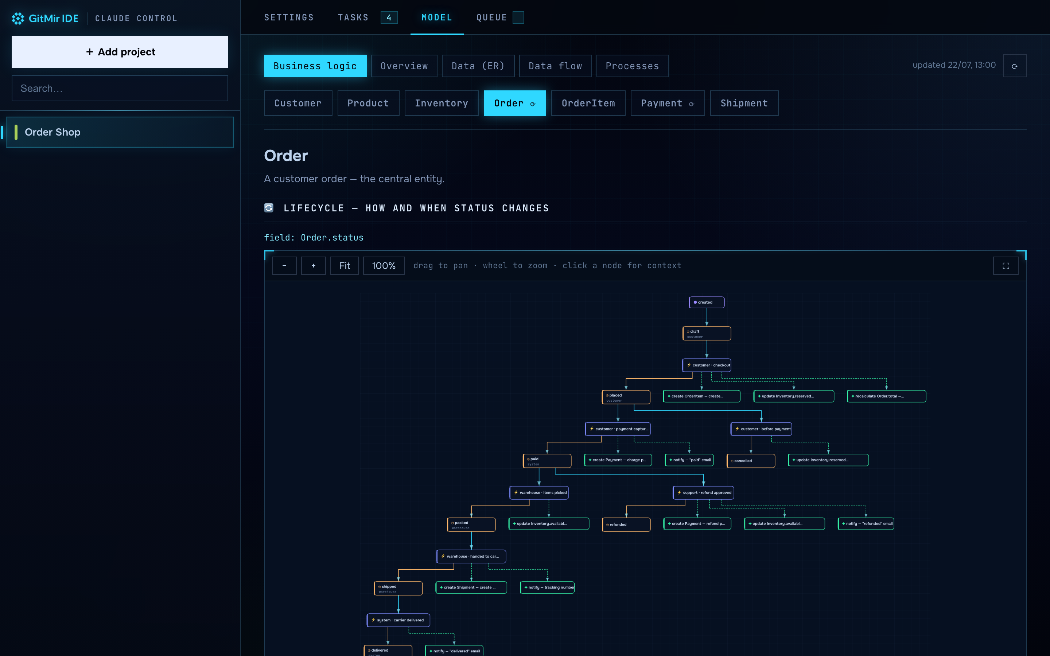Select the Payment entity tab
The image size is (1050, 656).
[668, 103]
